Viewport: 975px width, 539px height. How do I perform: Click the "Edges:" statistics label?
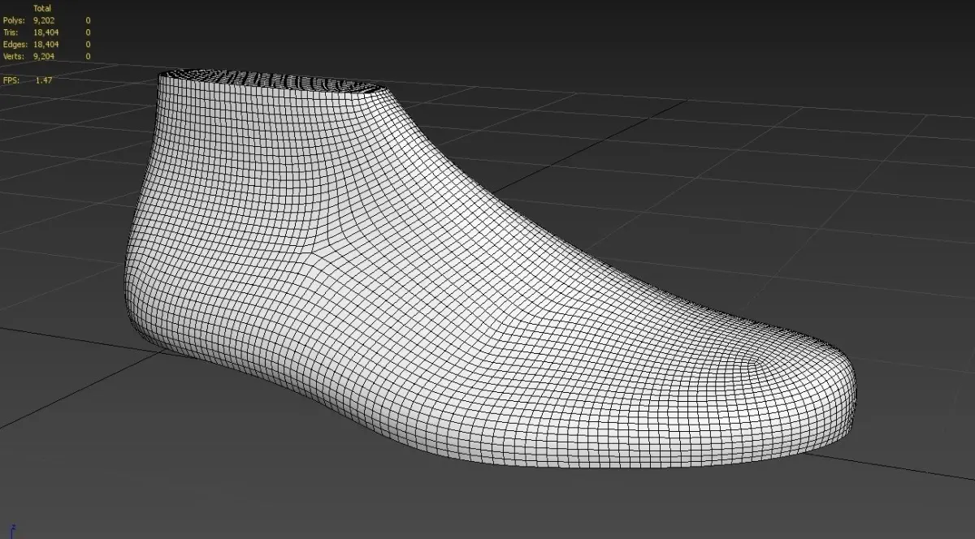click(15, 45)
